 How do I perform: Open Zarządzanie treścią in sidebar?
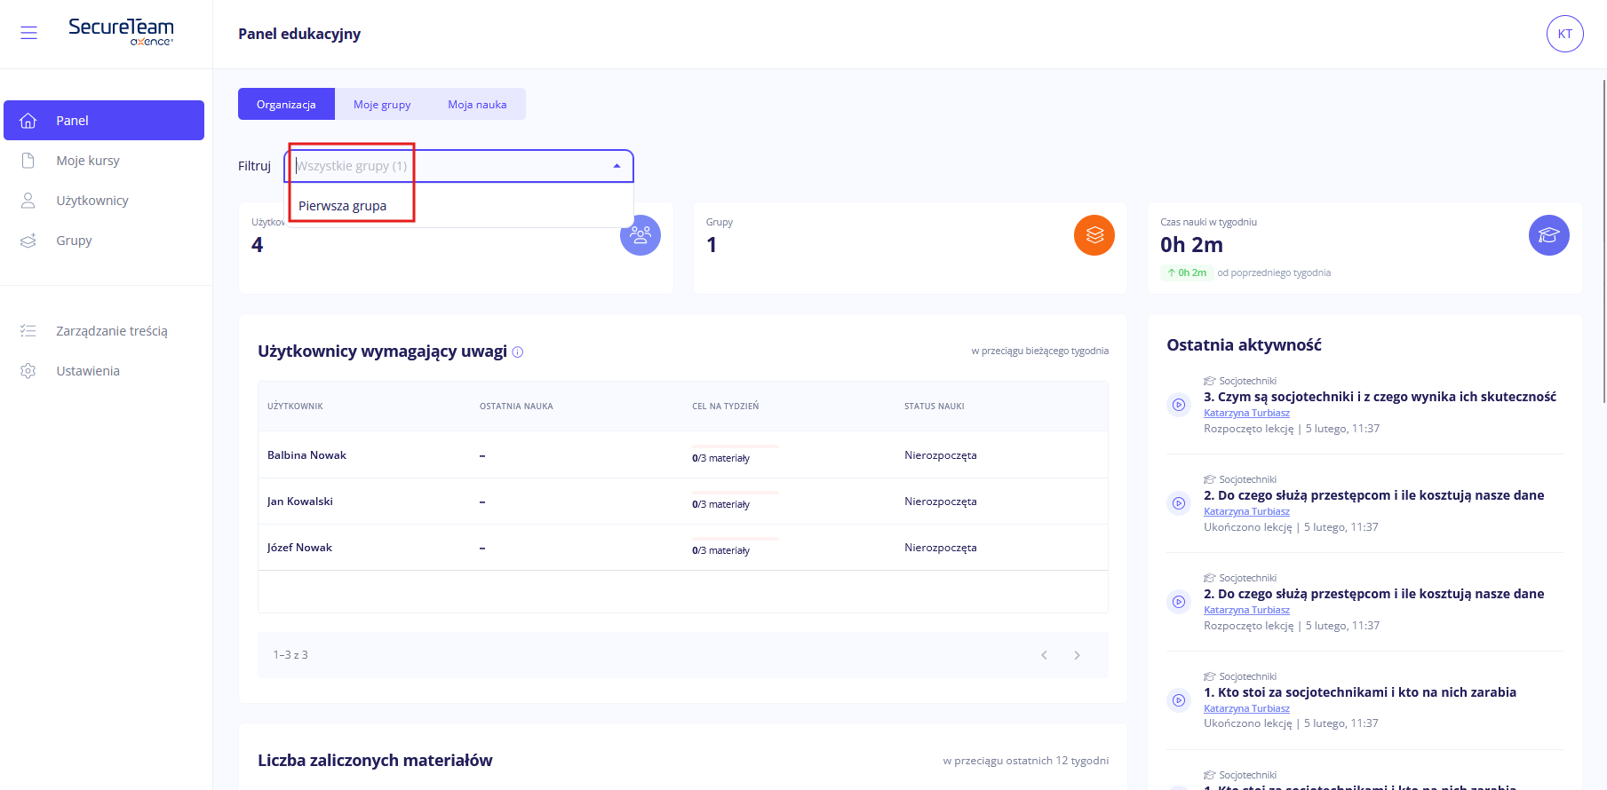coord(112,331)
